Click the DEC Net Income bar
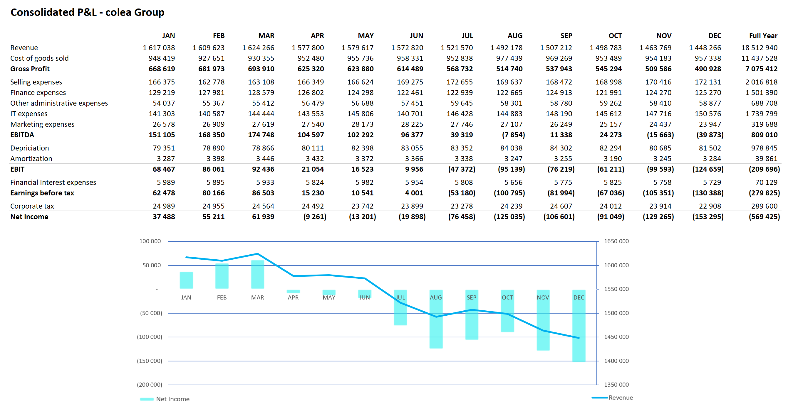The height and width of the screenshot is (411, 788). pos(579,326)
